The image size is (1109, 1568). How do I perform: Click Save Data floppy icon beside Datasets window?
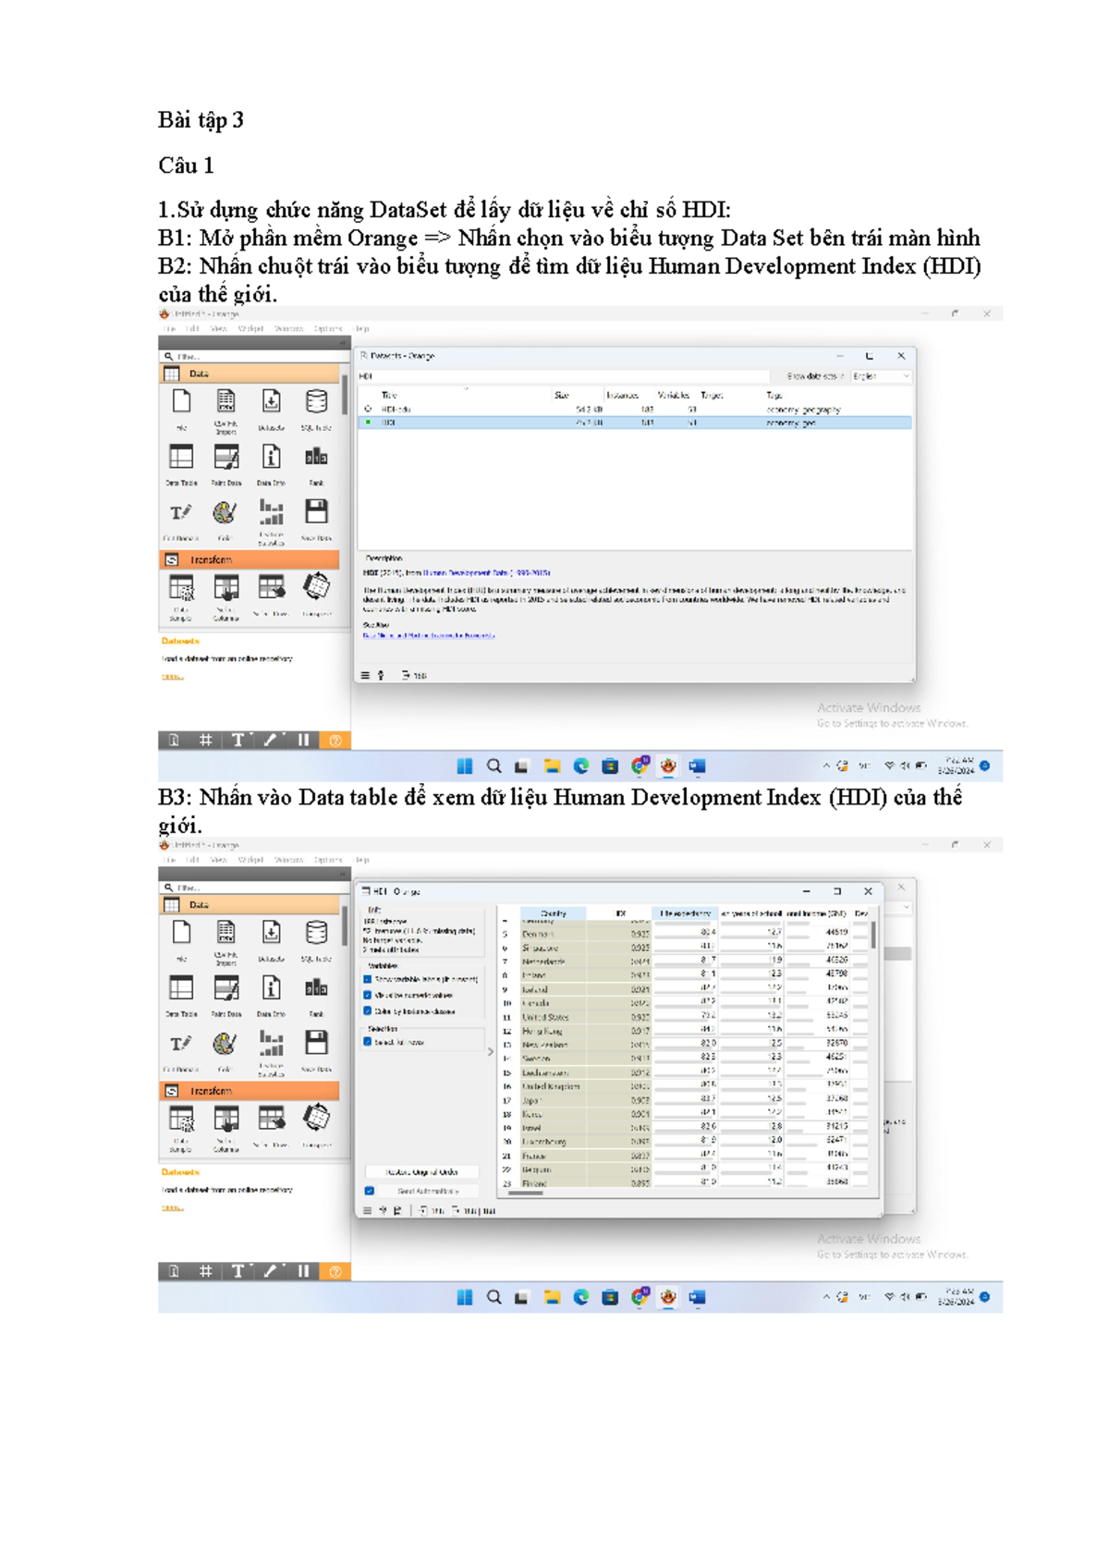pyautogui.click(x=316, y=511)
